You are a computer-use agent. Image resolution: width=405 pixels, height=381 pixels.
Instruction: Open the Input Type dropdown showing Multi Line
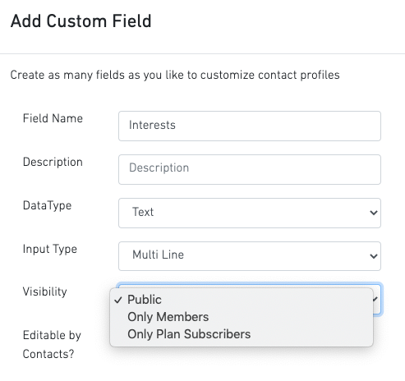tap(250, 256)
